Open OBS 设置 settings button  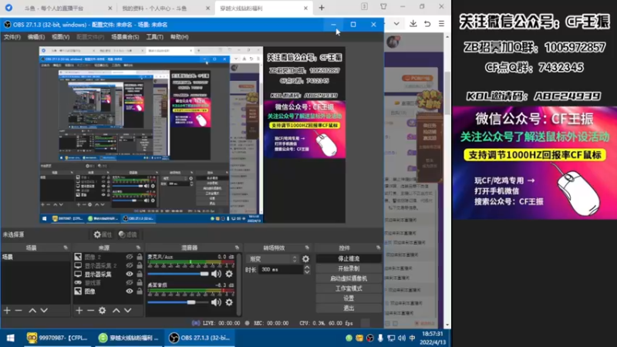(349, 298)
